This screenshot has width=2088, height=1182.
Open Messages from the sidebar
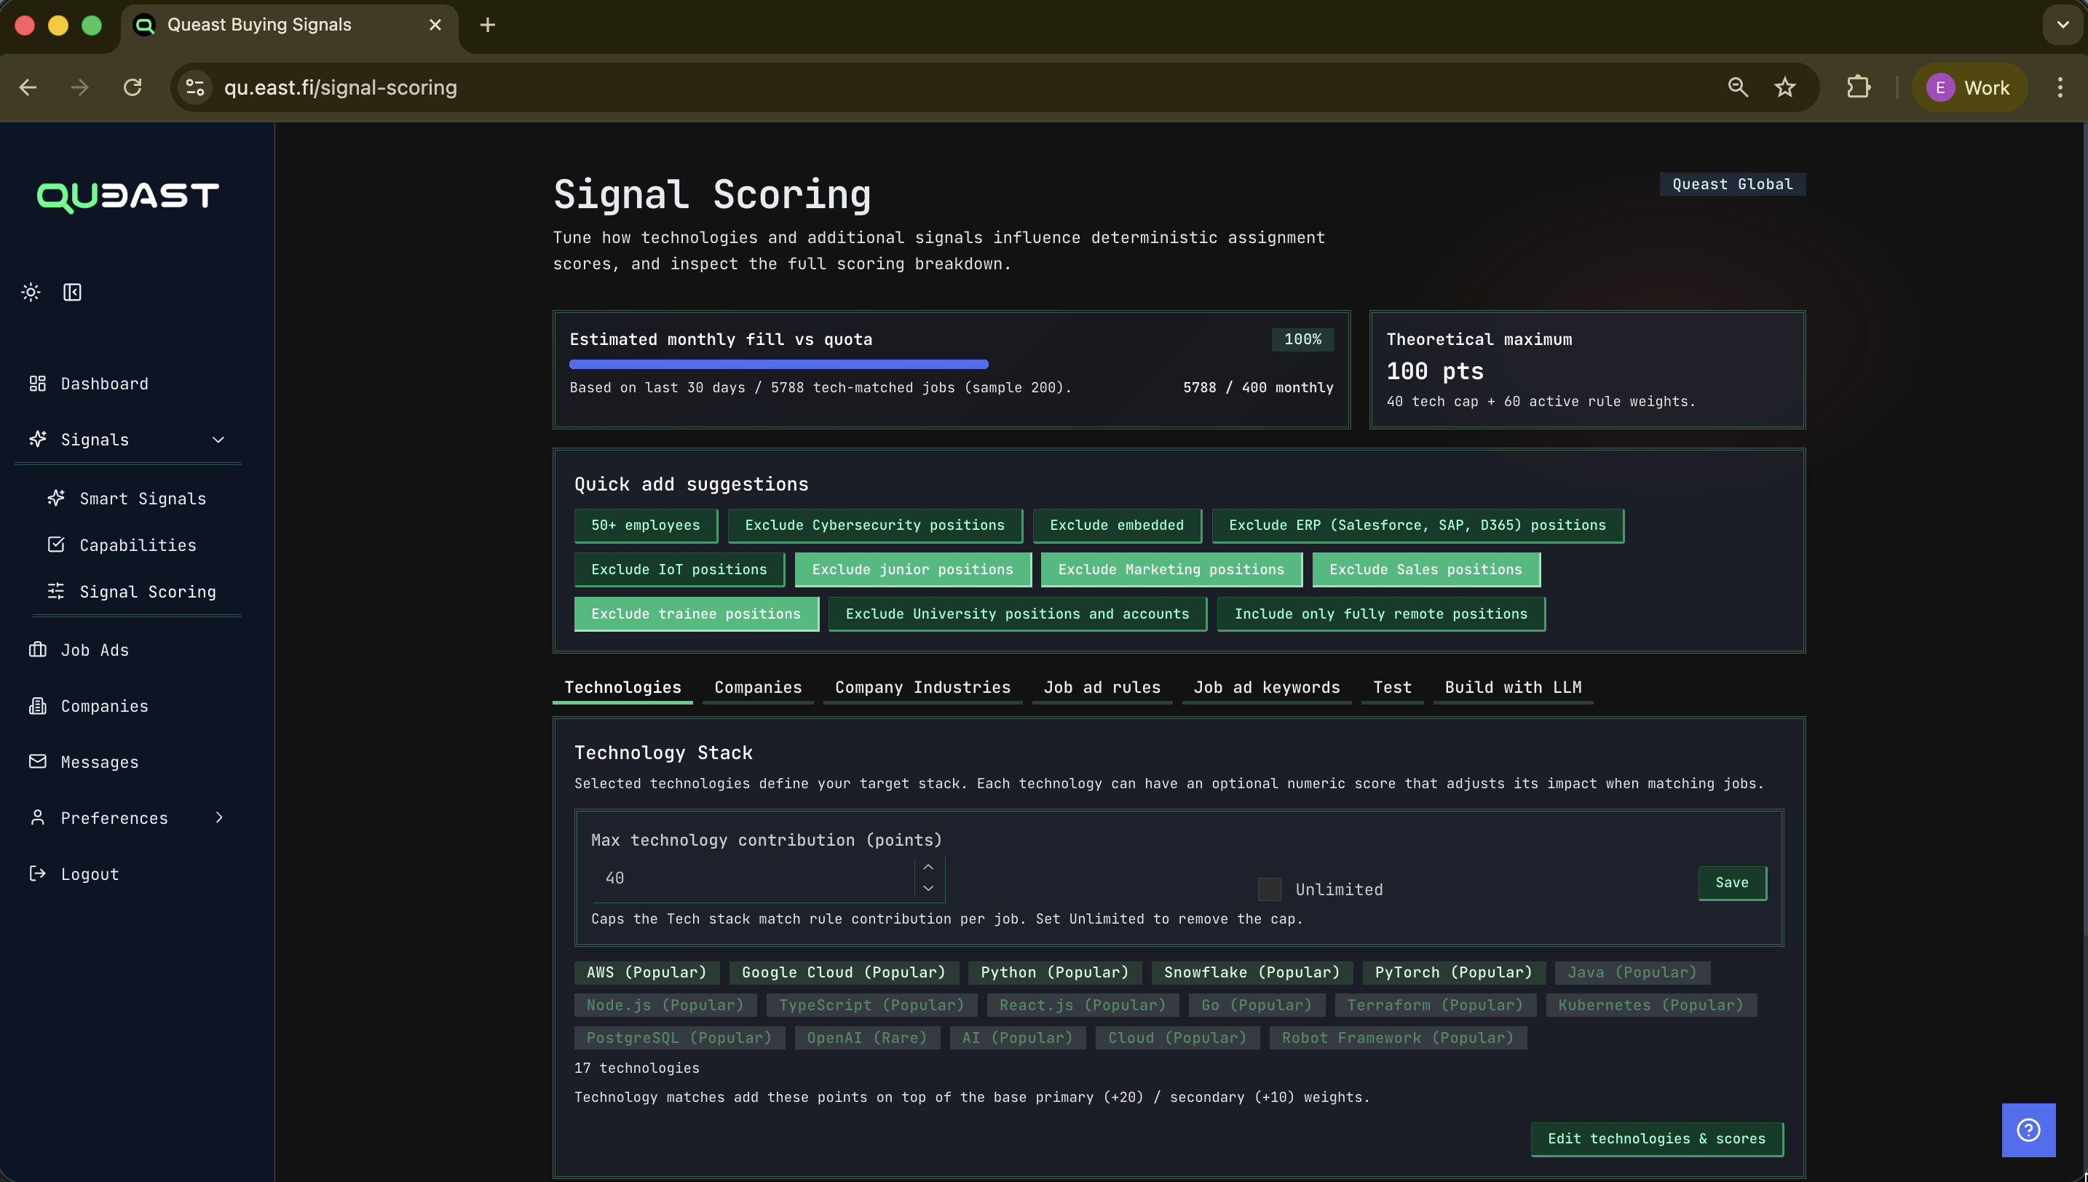(x=99, y=761)
